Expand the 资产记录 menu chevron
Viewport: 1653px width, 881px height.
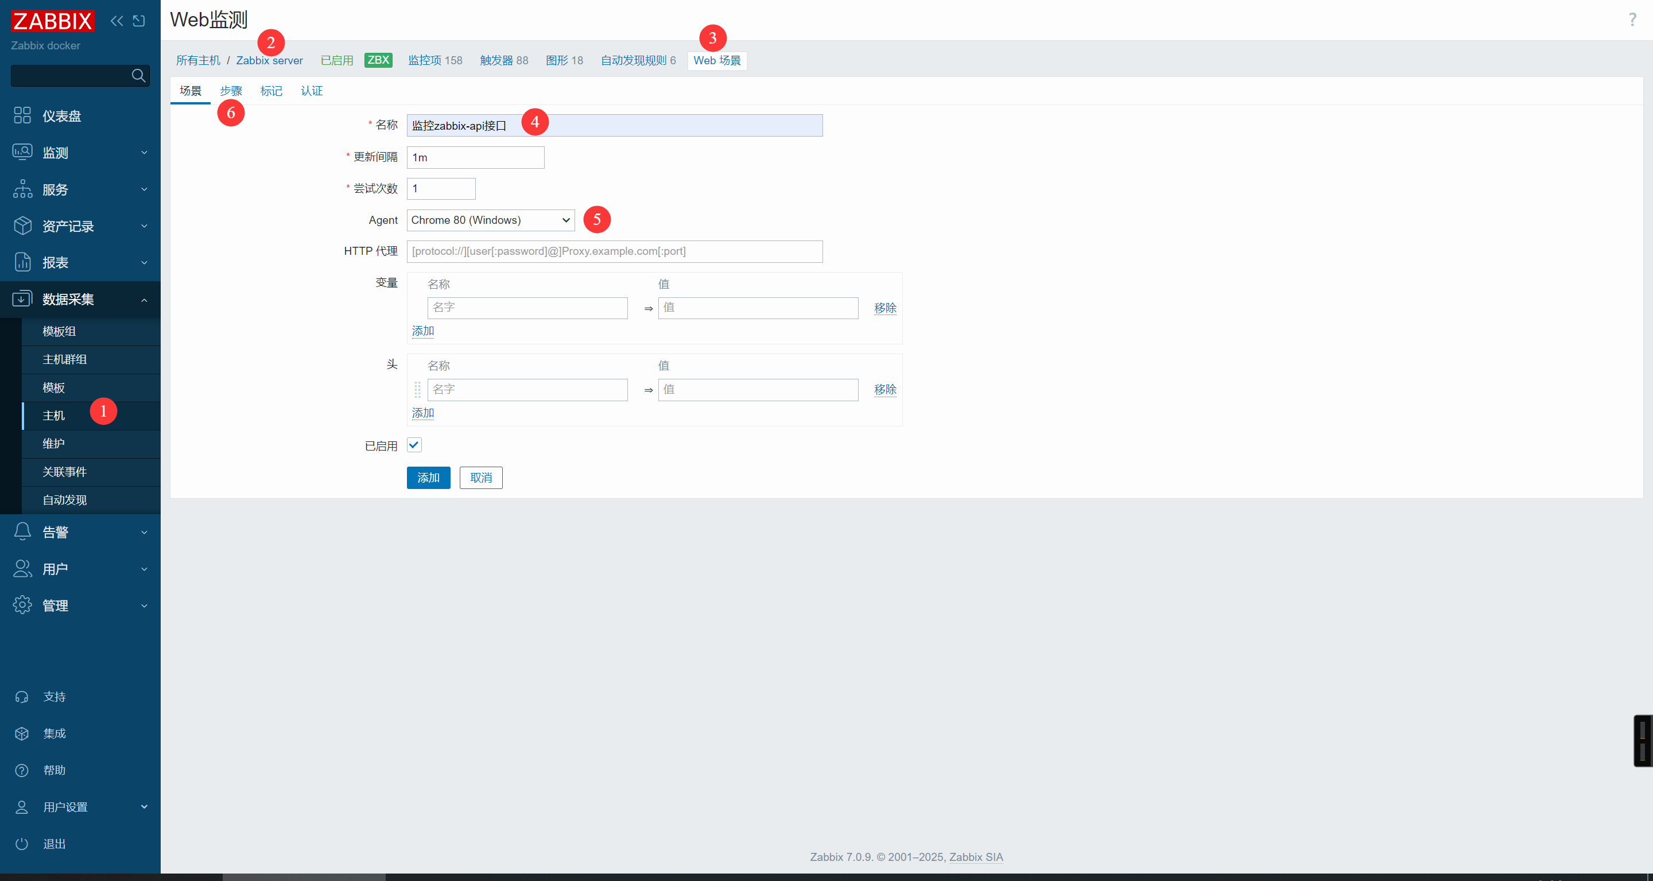click(145, 226)
